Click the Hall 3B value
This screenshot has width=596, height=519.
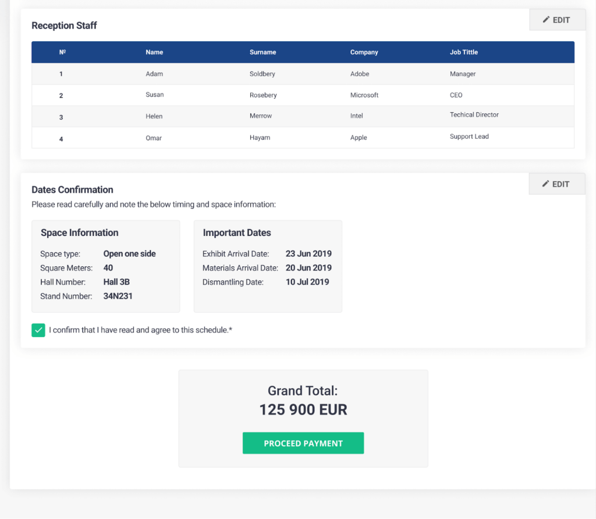(116, 282)
